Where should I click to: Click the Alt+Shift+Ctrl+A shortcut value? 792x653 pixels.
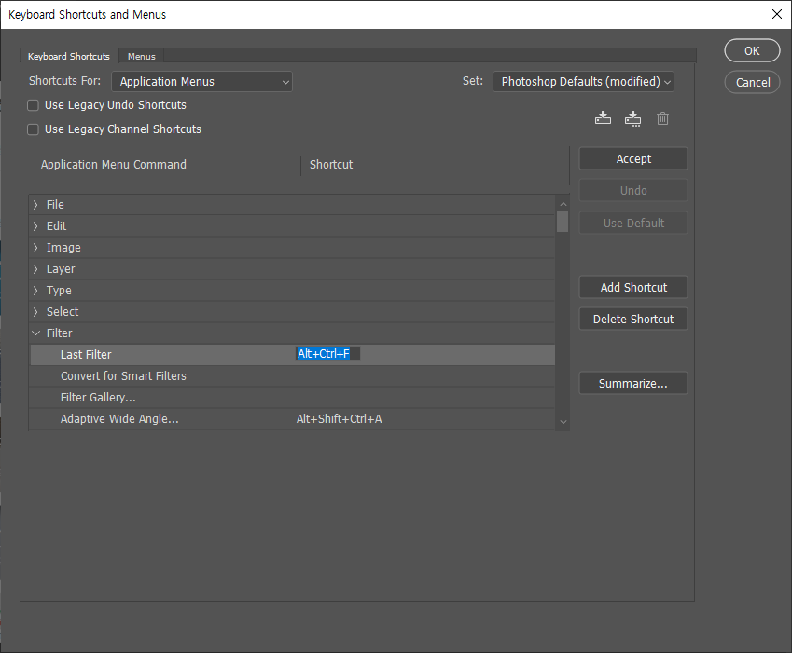[x=339, y=419]
